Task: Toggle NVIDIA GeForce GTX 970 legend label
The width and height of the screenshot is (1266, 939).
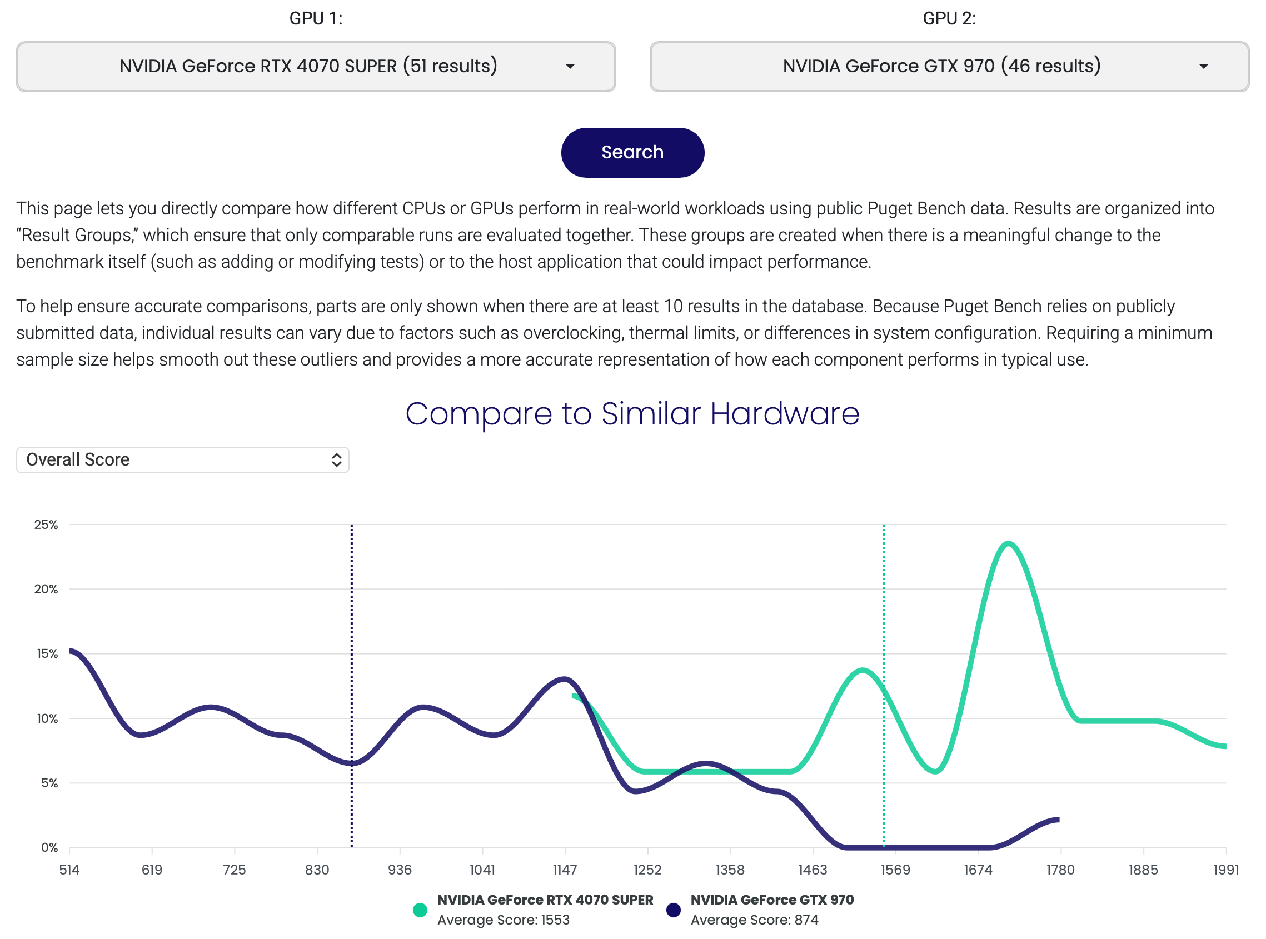Action: point(772,900)
